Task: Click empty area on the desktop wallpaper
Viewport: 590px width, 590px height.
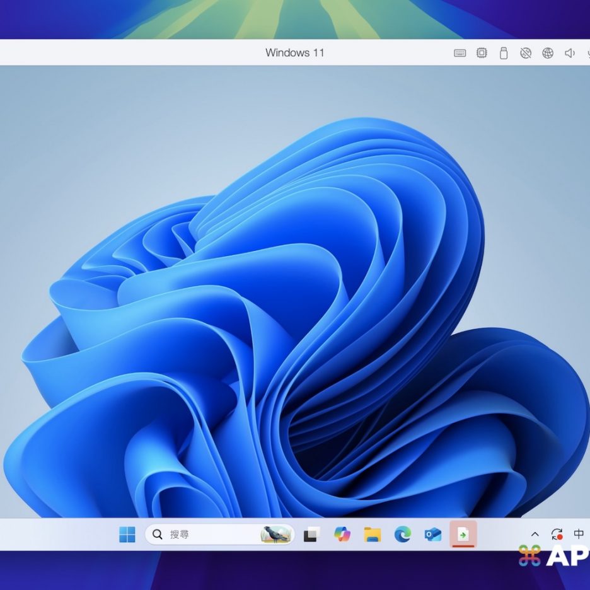Action: pyautogui.click(x=95, y=139)
